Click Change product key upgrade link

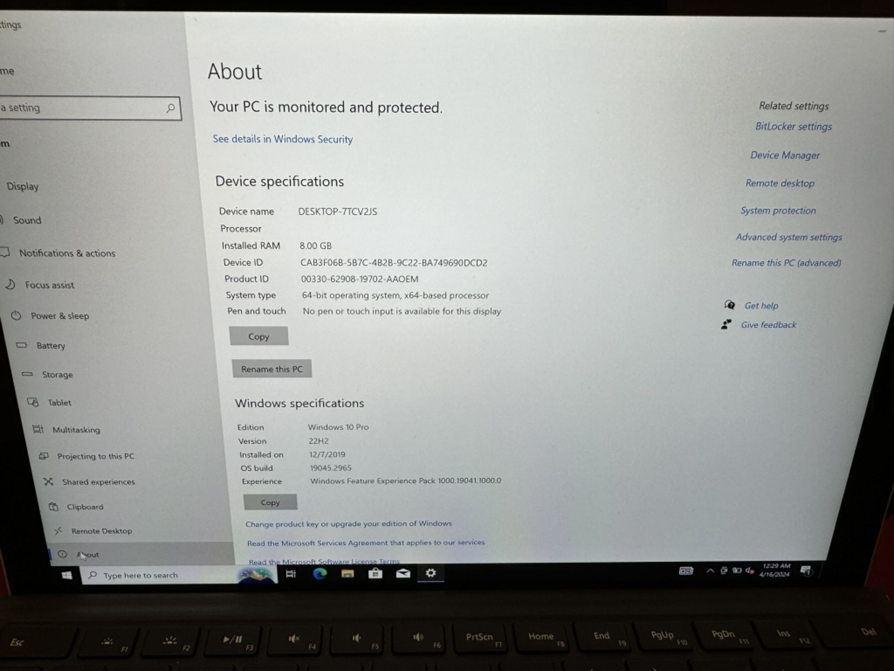(x=348, y=523)
